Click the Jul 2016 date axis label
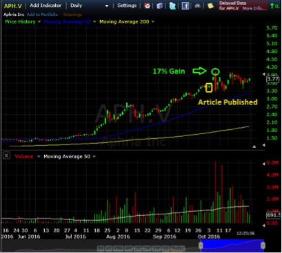Image resolution: width=282 pixels, height=253 pixels. click(75, 236)
